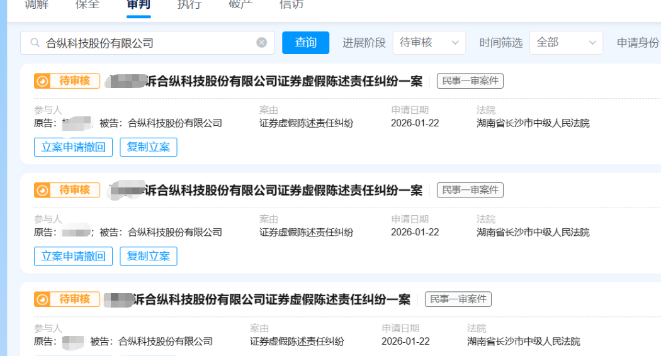Switch to the 调解 tab
Image resolution: width=661 pixels, height=356 pixels.
tap(37, 5)
